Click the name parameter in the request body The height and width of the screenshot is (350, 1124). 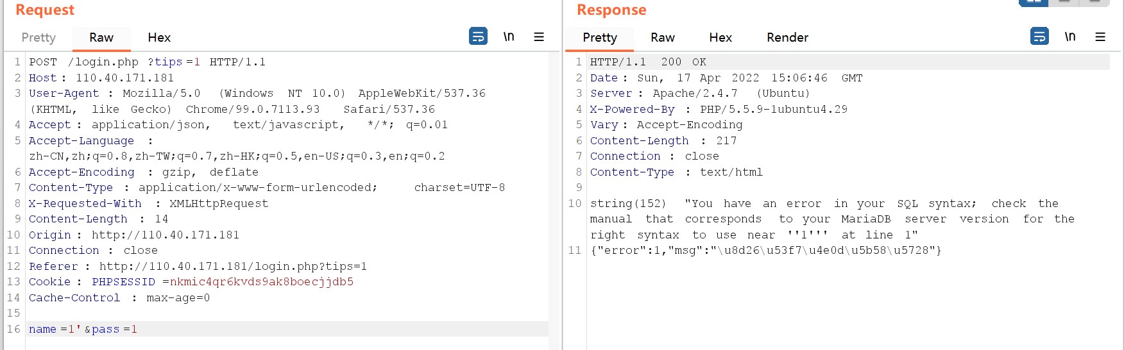[x=42, y=329]
